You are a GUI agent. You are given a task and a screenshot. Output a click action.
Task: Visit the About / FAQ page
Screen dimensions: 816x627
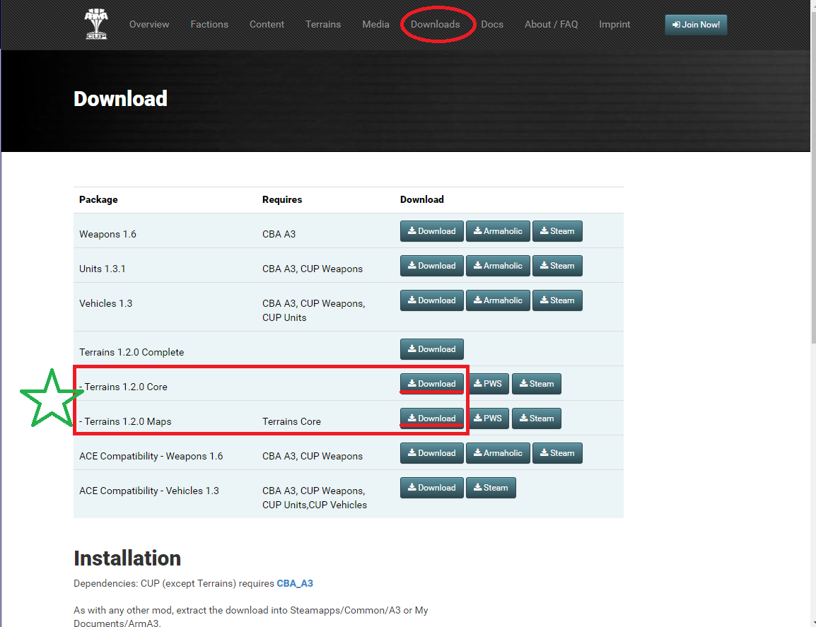tap(551, 25)
